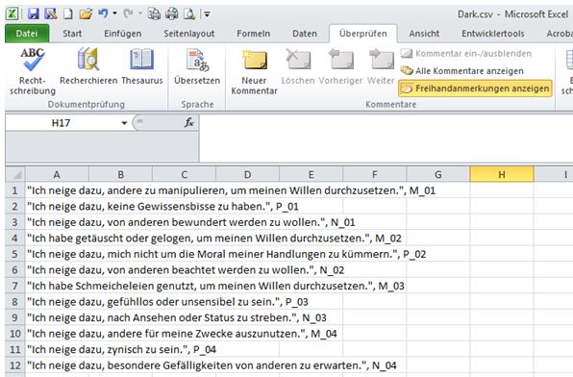573x377 pixels.
Task: Select column B header
Action: pos(120,175)
